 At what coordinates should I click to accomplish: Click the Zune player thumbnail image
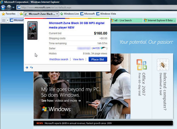33,30
